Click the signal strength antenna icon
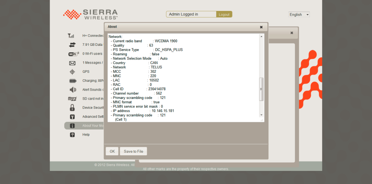The height and width of the screenshot is (184, 372). point(72,36)
